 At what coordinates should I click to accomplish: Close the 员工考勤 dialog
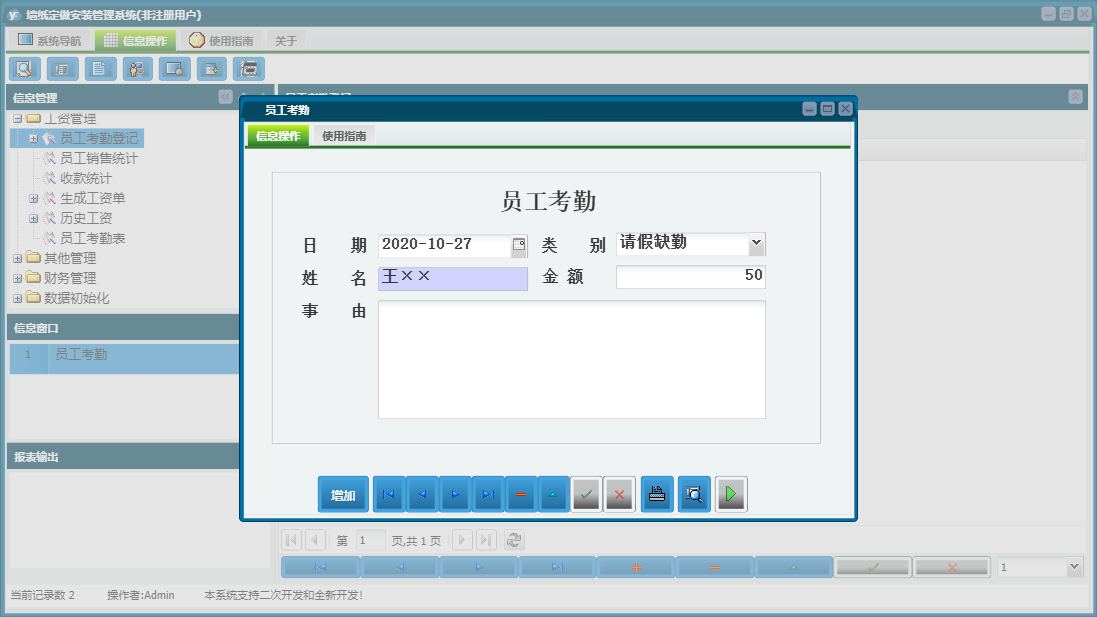point(845,108)
